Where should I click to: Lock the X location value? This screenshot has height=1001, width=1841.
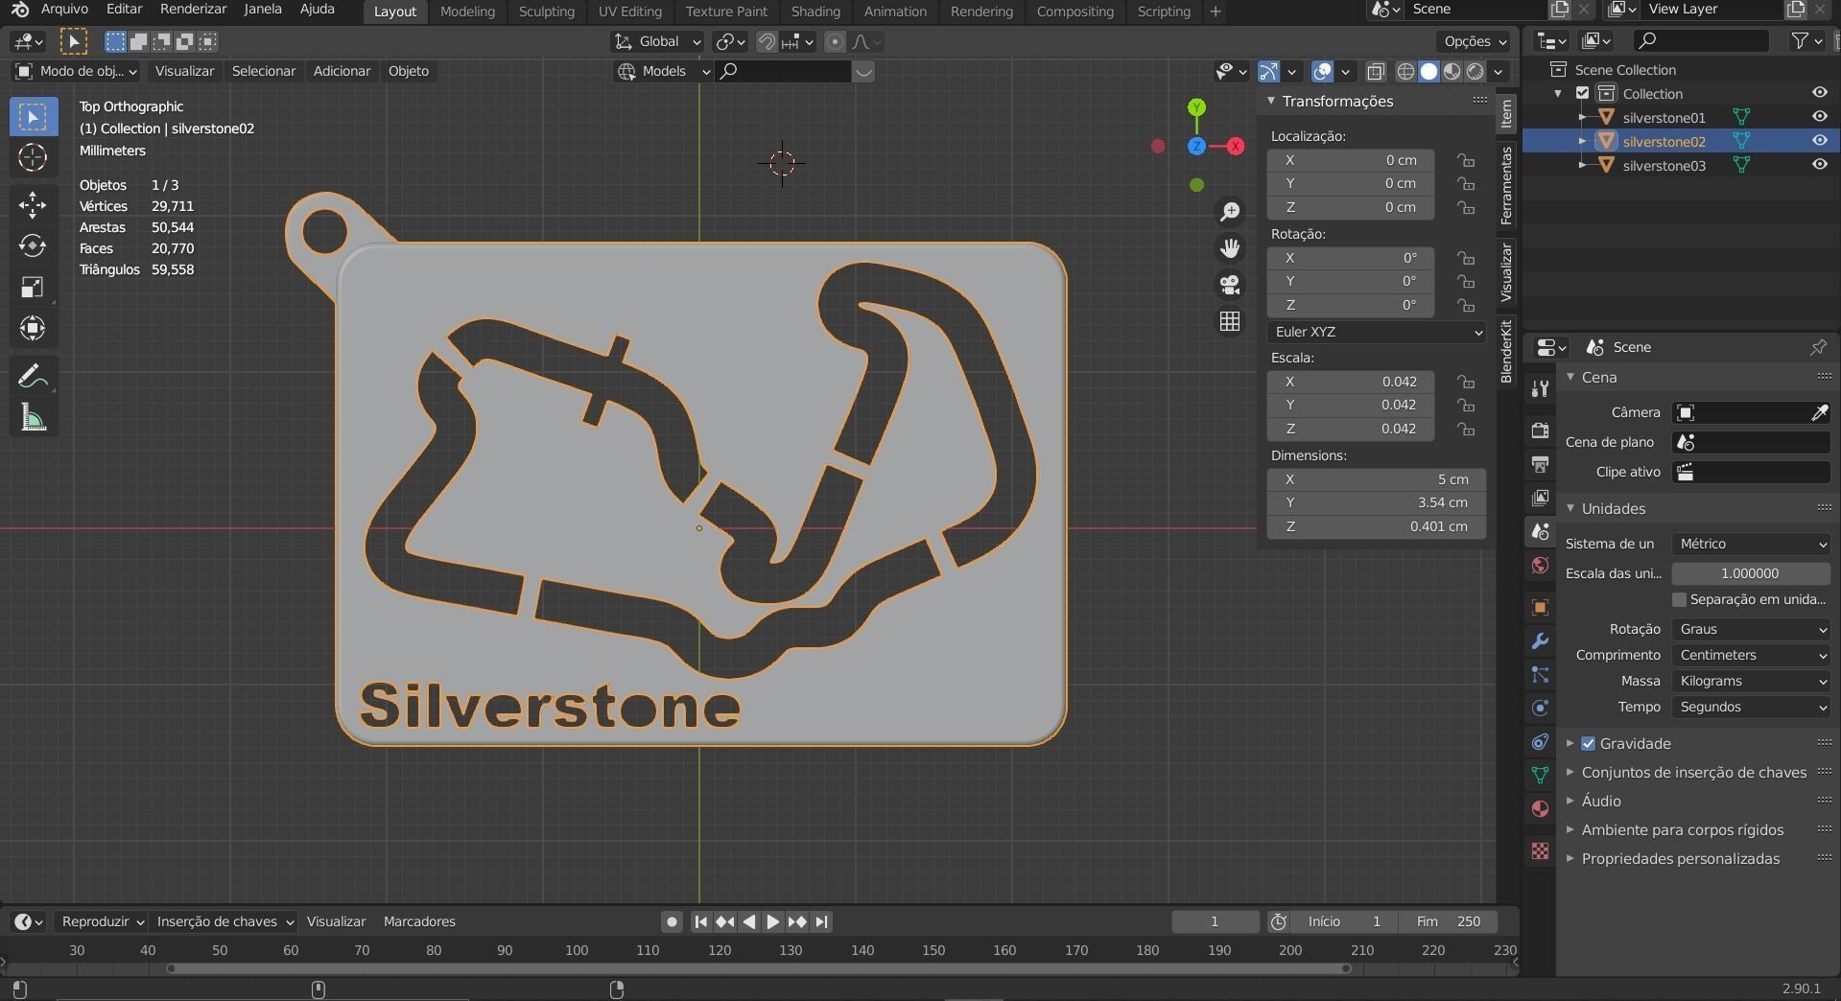(x=1466, y=160)
